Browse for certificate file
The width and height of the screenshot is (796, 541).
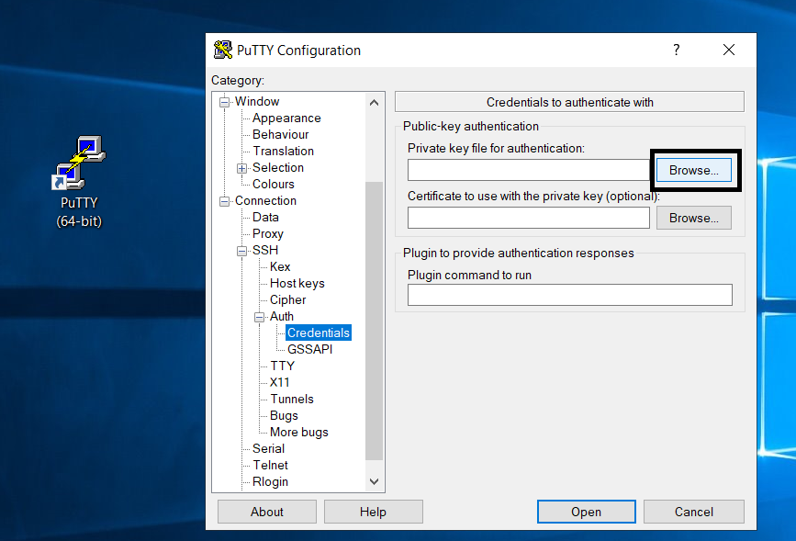tap(693, 218)
